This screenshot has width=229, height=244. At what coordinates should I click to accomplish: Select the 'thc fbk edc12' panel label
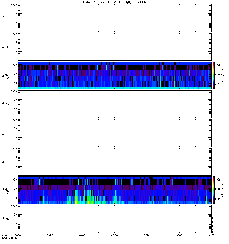pyautogui.click(x=5, y=190)
